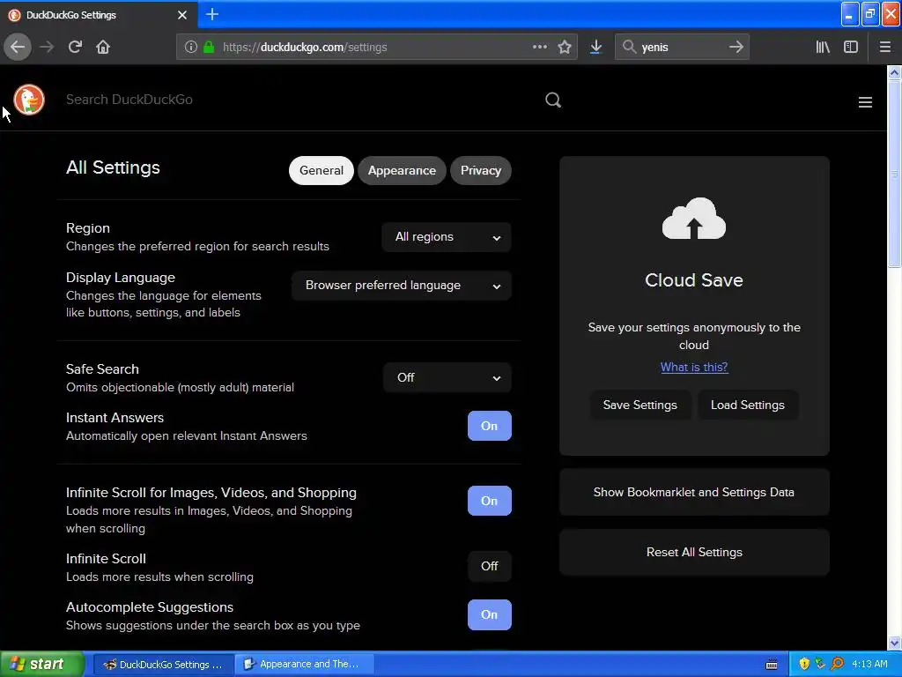902x677 pixels.
Task: Toggle the sidebar view icon
Action: 851,47
